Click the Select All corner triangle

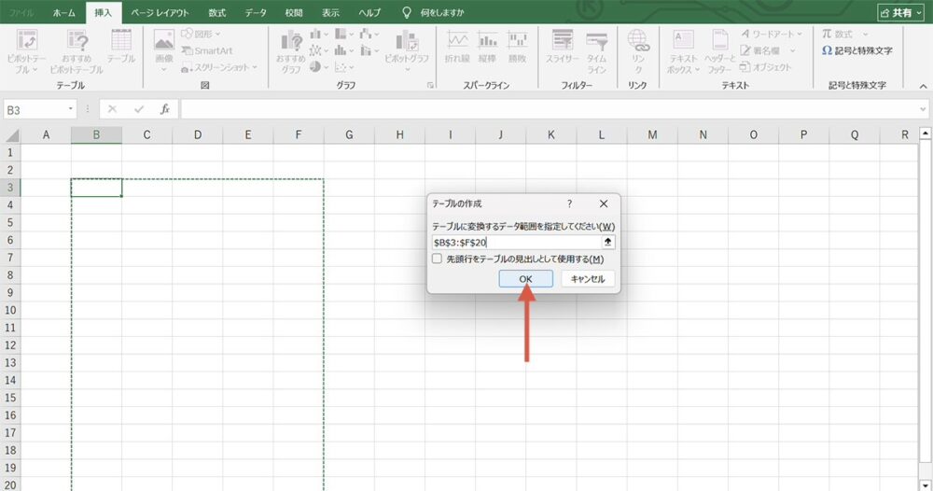tap(12, 135)
